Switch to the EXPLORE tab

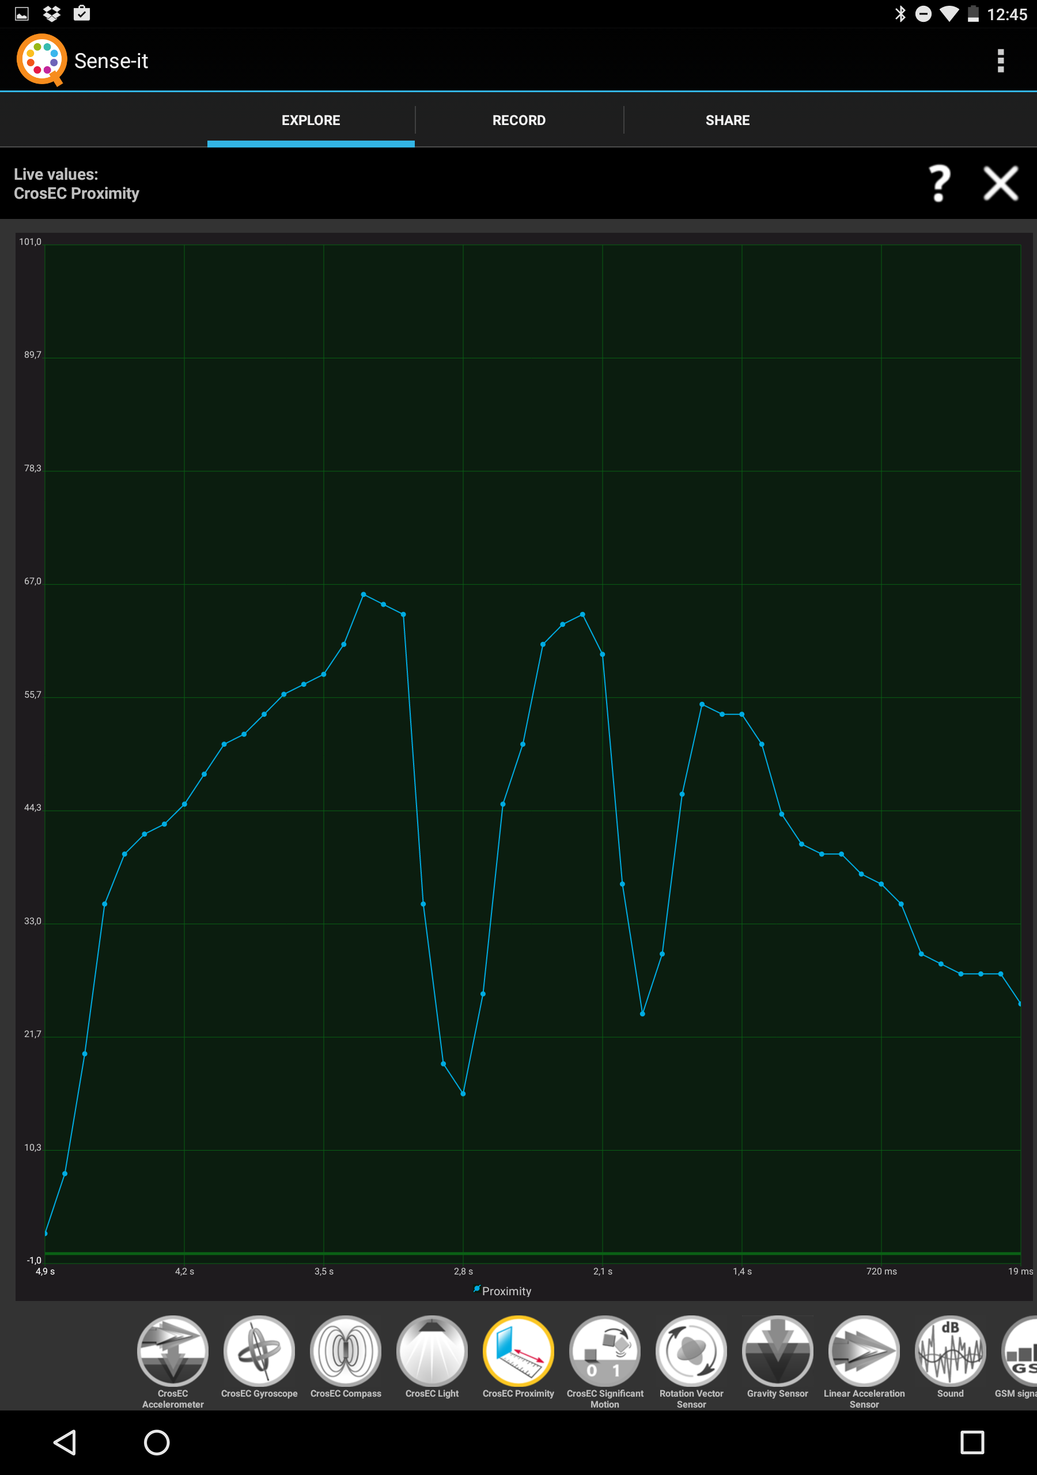[x=311, y=120]
